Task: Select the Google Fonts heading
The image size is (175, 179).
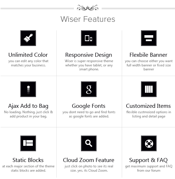Action: (x=89, y=106)
